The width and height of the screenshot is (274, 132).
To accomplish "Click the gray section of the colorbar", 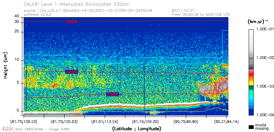I will coord(251,61).
